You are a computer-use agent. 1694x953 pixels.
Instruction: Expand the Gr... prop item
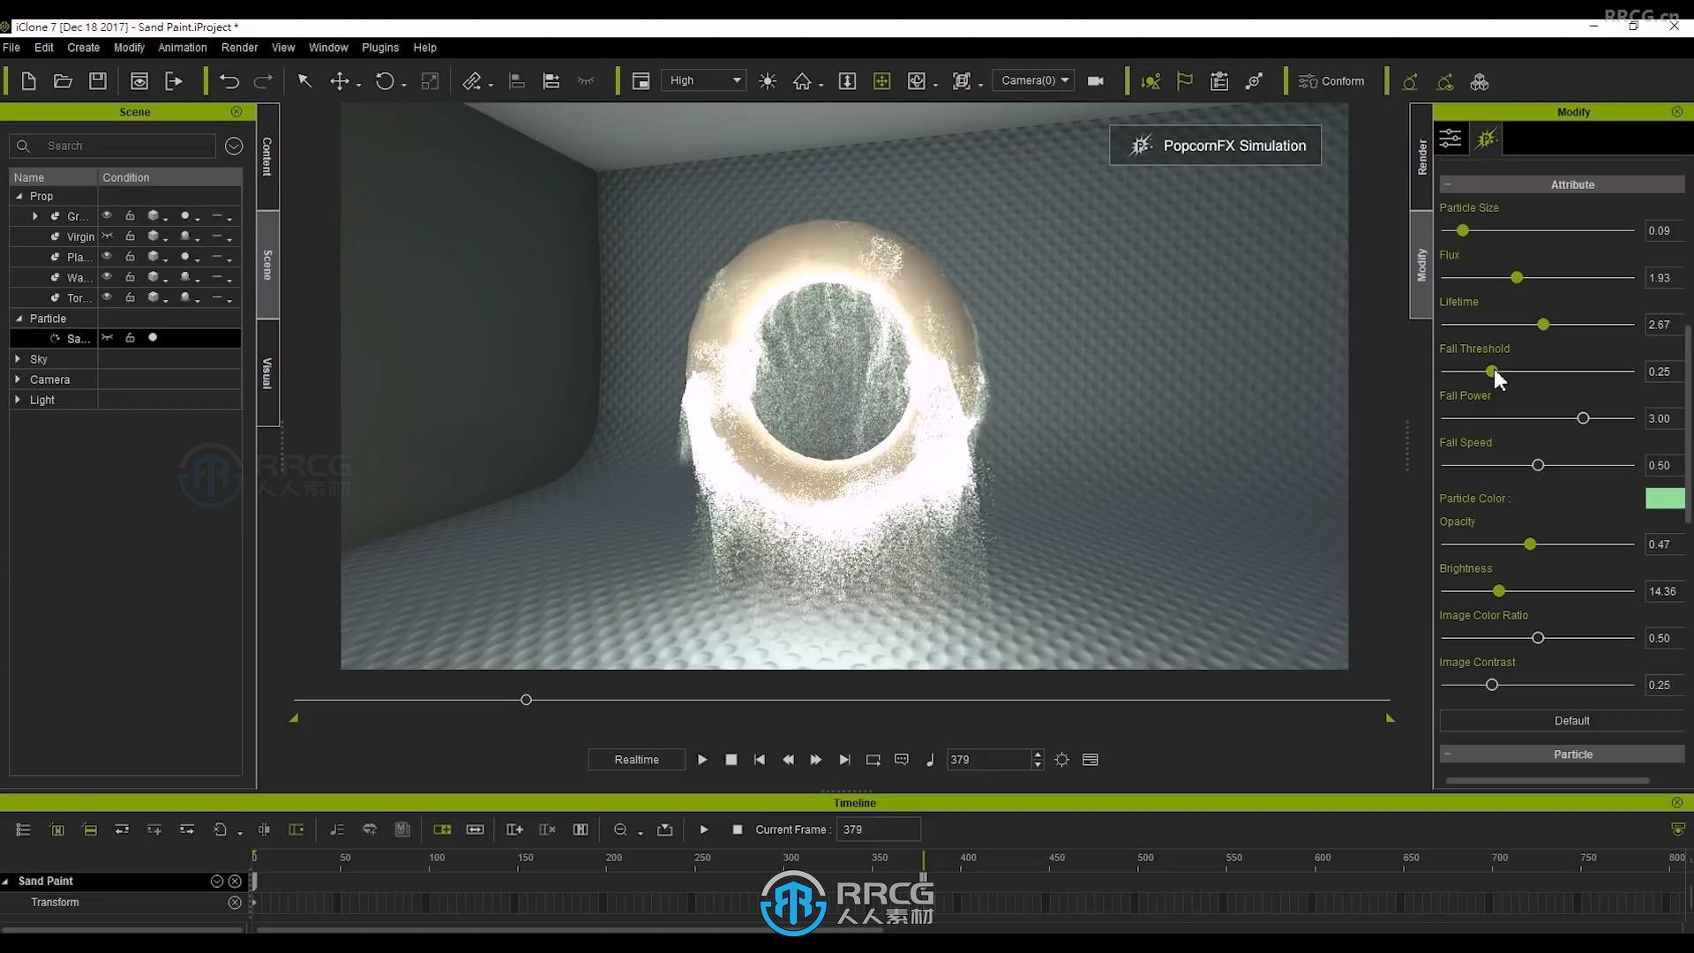(34, 216)
